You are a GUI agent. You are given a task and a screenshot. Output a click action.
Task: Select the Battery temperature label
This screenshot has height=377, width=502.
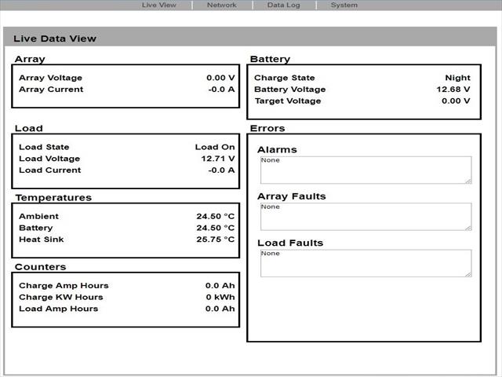[36, 228]
